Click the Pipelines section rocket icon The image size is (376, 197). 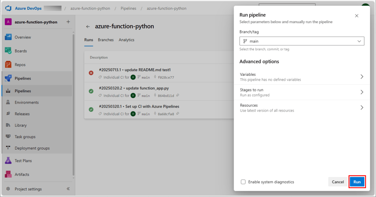(8, 78)
